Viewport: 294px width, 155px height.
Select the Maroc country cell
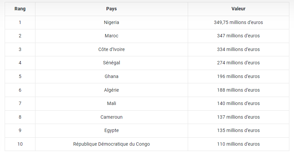112,36
